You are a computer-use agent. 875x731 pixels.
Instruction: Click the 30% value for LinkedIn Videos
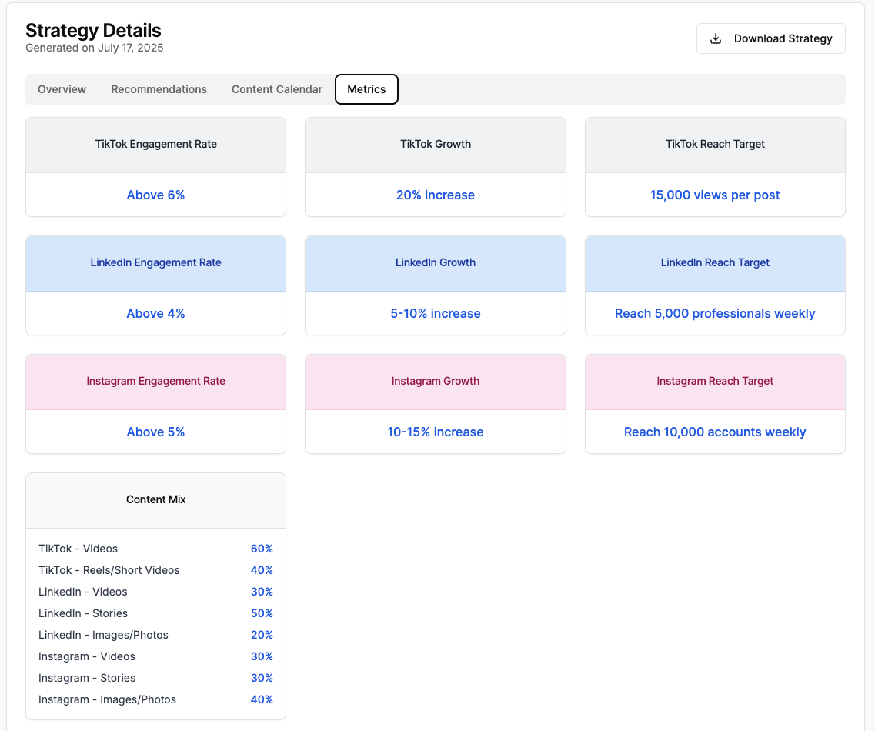(262, 592)
